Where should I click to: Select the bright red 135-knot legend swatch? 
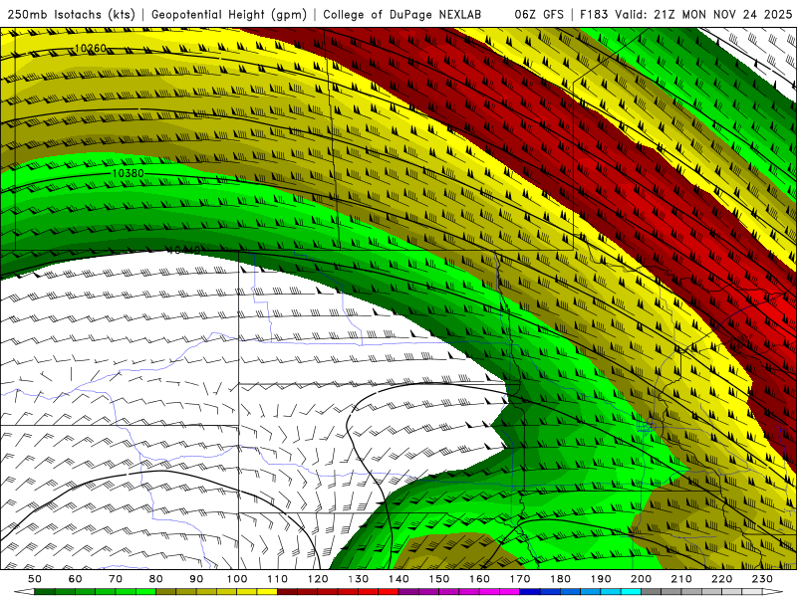pyautogui.click(x=389, y=592)
